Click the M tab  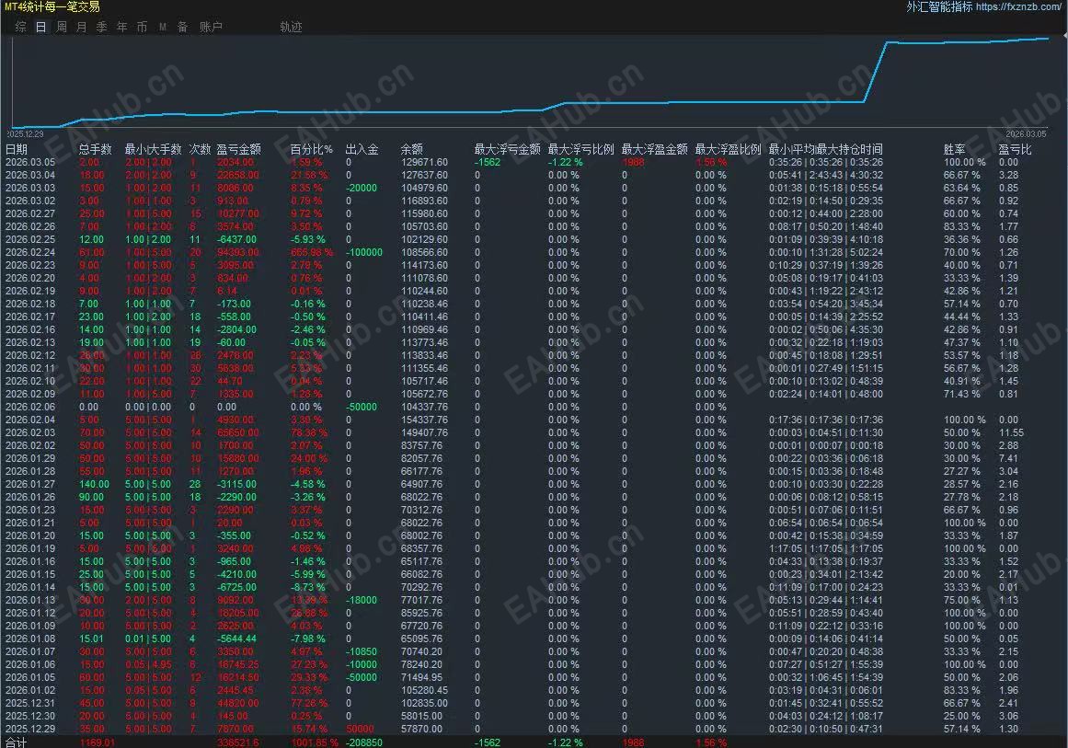163,27
